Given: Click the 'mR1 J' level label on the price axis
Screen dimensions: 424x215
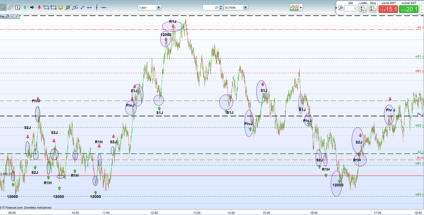Looking at the screenshot, I should [x=419, y=71].
